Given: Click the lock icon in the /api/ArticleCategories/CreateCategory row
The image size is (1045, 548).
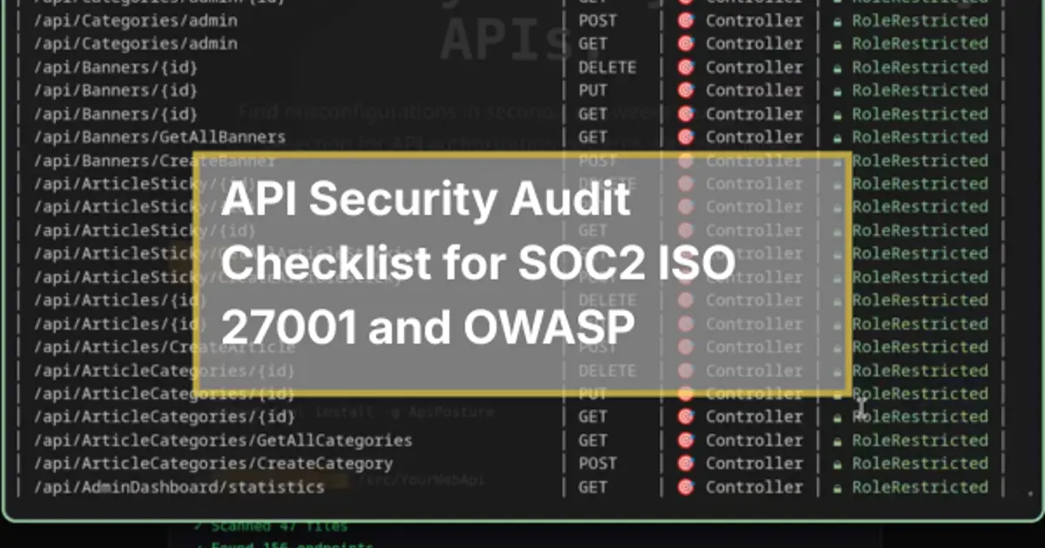Looking at the screenshot, I should 837,464.
